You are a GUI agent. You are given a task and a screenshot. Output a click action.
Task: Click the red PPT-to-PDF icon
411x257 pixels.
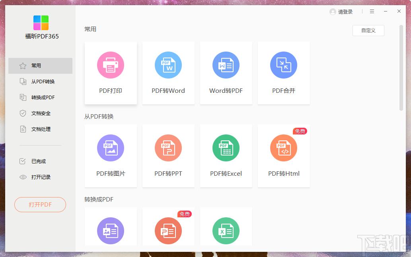(x=168, y=231)
